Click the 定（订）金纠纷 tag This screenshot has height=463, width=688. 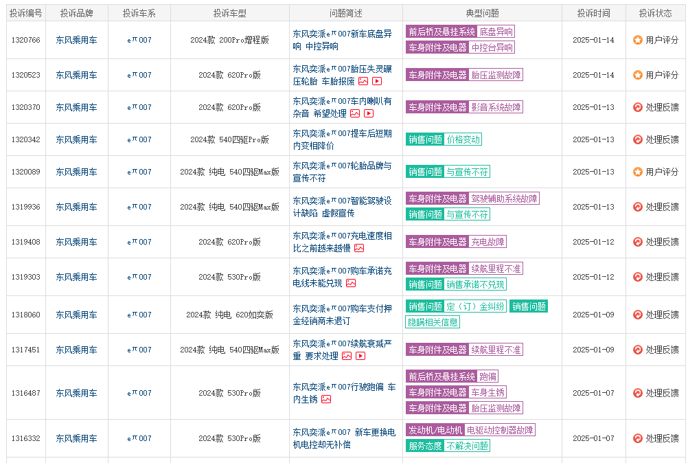tap(476, 306)
